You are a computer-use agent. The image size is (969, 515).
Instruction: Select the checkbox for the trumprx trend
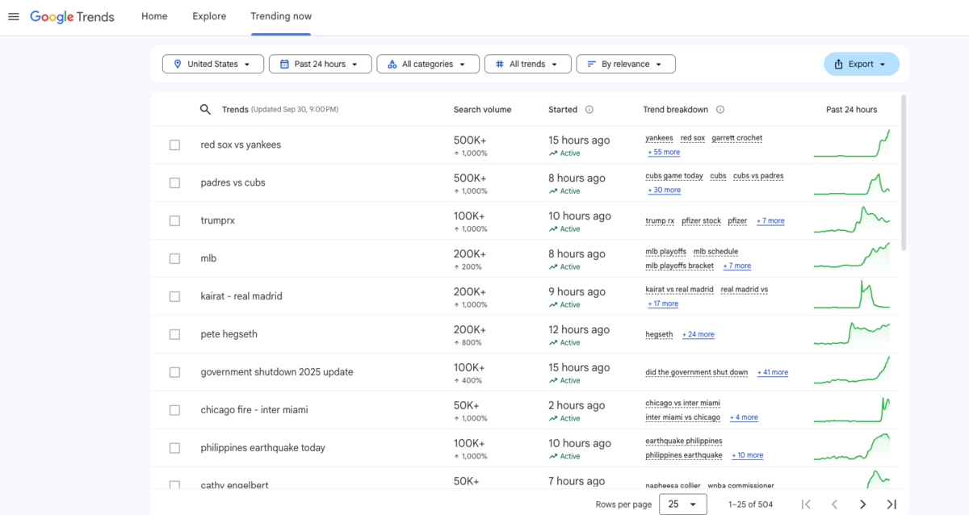pyautogui.click(x=174, y=220)
